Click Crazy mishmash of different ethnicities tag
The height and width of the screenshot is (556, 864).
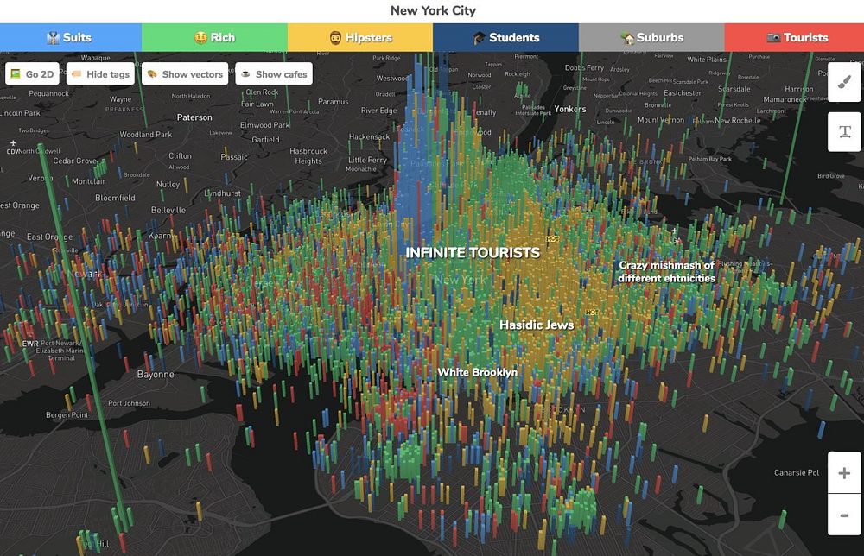[x=667, y=271]
